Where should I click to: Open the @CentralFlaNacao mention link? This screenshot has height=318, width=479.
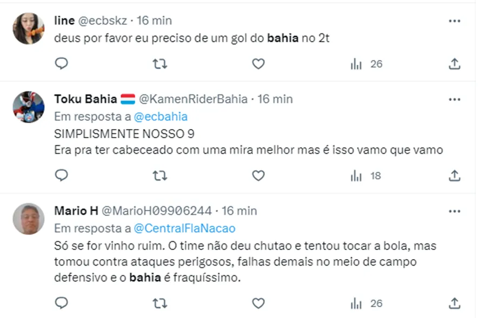184,228
